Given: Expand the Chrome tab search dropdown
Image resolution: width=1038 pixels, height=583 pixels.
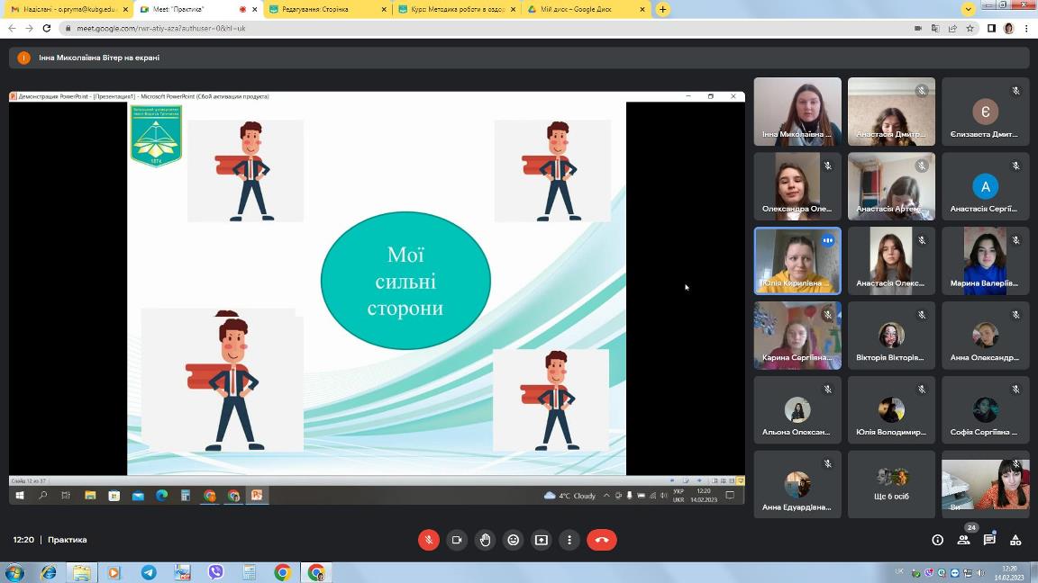Looking at the screenshot, I should click(x=969, y=9).
